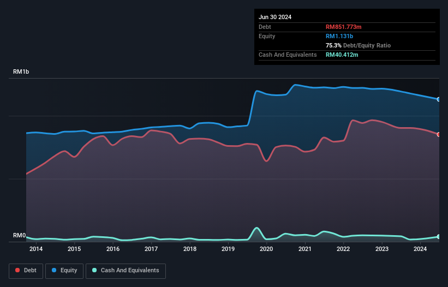Click the red Debt legend dot

click(x=17, y=270)
